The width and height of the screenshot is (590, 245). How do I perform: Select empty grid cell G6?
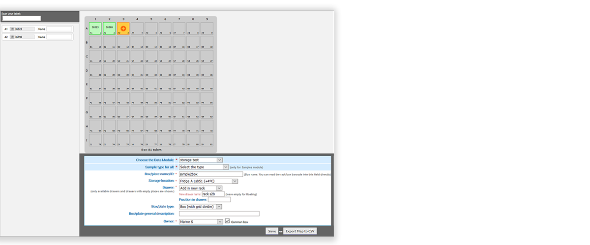tap(165, 112)
